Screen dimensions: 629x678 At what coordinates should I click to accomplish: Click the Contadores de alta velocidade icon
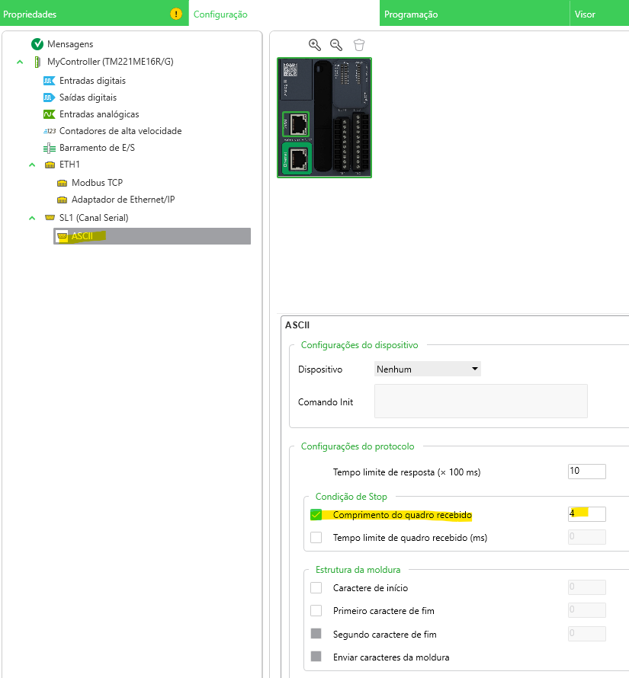(x=50, y=131)
